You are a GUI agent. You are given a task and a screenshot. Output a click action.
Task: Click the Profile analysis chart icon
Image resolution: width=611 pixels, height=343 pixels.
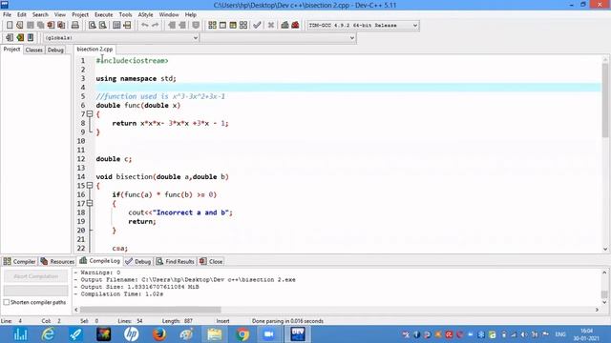(284, 26)
